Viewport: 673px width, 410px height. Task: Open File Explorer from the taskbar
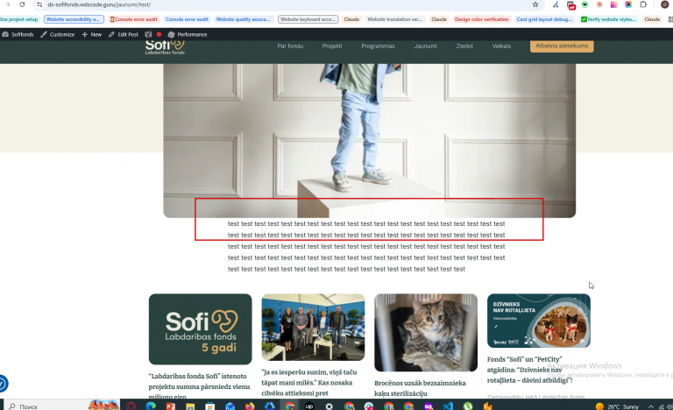coord(190,406)
